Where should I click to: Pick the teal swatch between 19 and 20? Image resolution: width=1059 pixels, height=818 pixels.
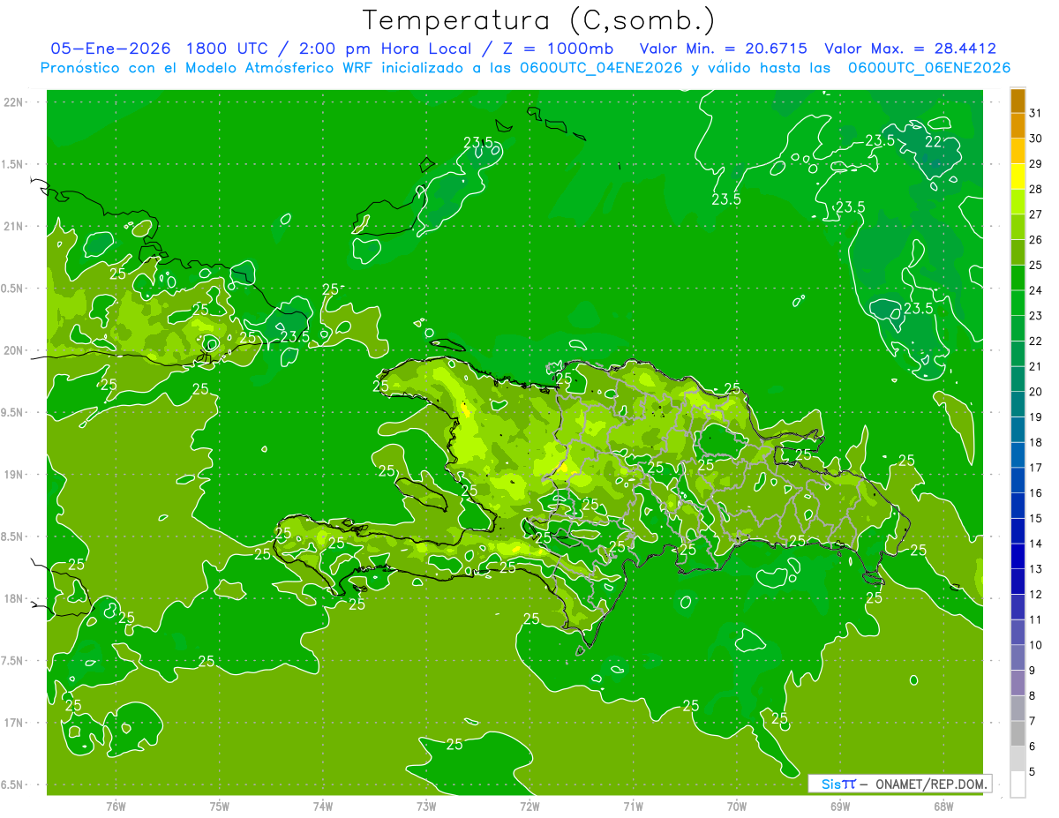coord(1018,404)
